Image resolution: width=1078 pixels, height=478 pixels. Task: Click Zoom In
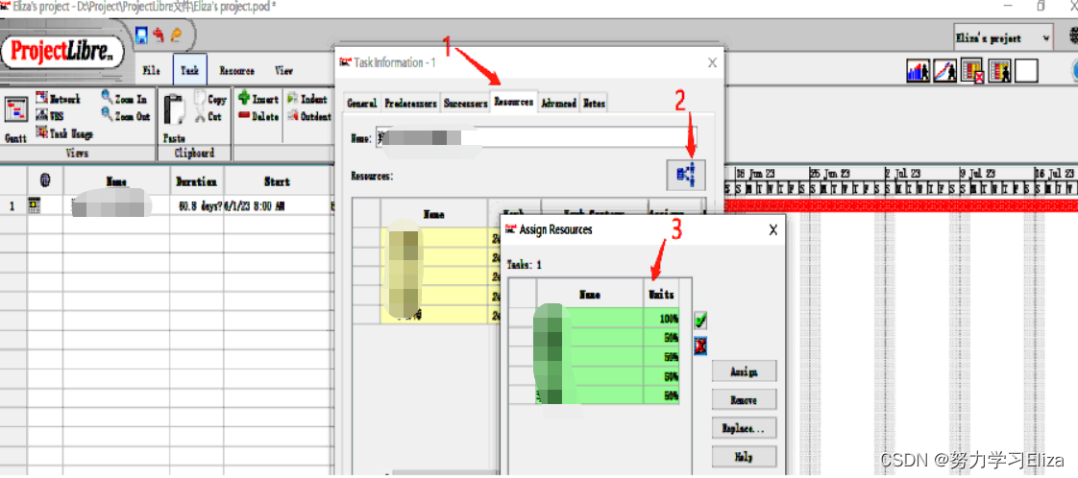(124, 99)
